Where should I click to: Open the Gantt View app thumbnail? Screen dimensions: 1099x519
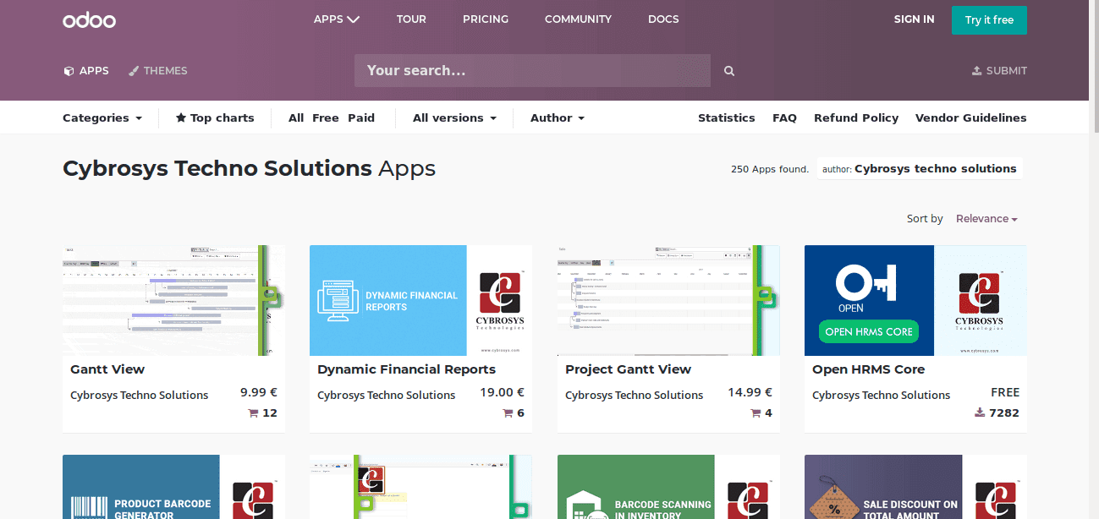173,300
